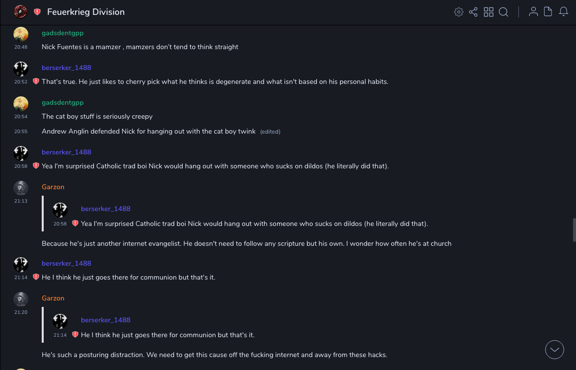Click Garzon's avatar on the 21:20 message
The height and width of the screenshot is (370, 576).
21,299
